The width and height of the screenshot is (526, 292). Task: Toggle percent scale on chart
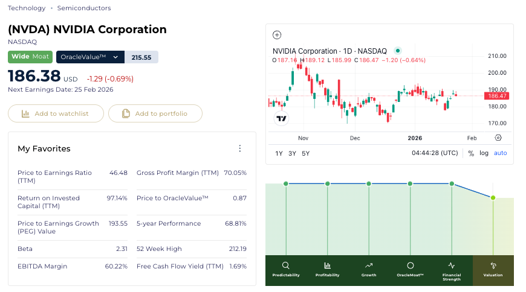[x=471, y=153]
